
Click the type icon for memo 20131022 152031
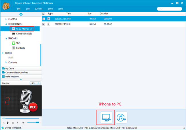[49, 24]
